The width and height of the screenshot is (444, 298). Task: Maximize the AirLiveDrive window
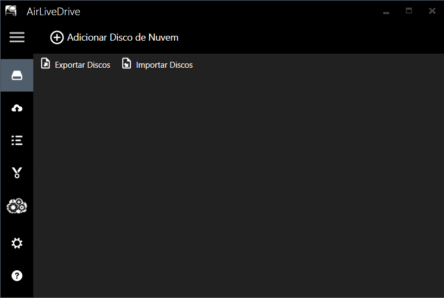(x=409, y=11)
